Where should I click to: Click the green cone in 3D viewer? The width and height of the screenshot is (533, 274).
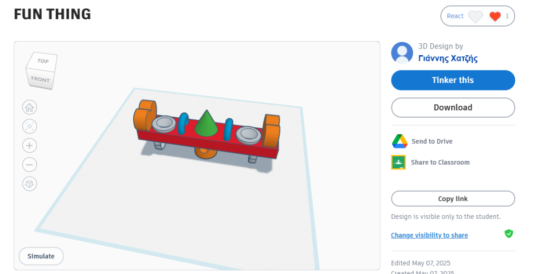206,122
